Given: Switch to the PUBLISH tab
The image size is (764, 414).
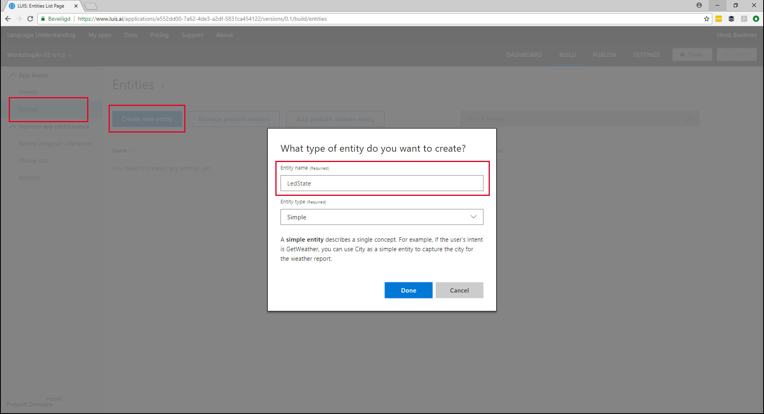Looking at the screenshot, I should point(604,55).
